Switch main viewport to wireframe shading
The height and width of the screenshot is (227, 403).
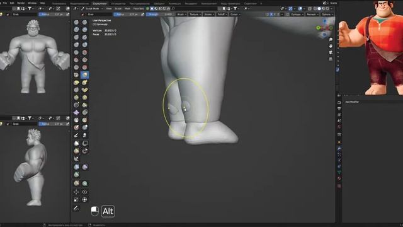tap(315, 9)
